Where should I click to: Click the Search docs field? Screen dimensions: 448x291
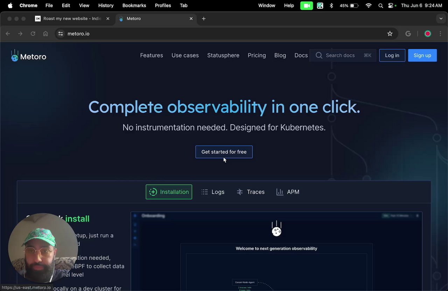tap(343, 55)
